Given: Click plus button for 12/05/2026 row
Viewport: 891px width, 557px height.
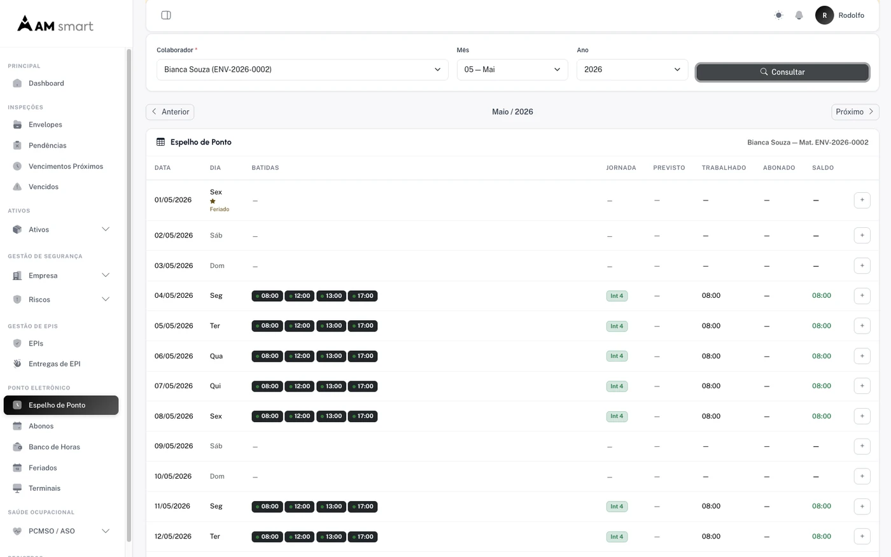Looking at the screenshot, I should pos(862,537).
